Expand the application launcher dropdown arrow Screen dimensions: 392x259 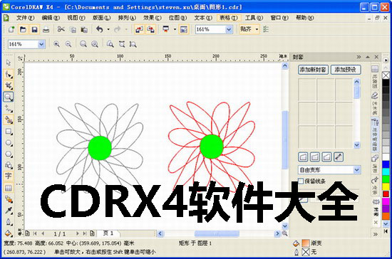click(175, 29)
